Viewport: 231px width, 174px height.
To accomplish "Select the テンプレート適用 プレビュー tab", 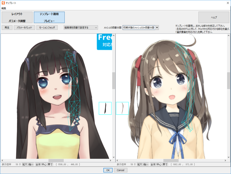I will 49,17.
